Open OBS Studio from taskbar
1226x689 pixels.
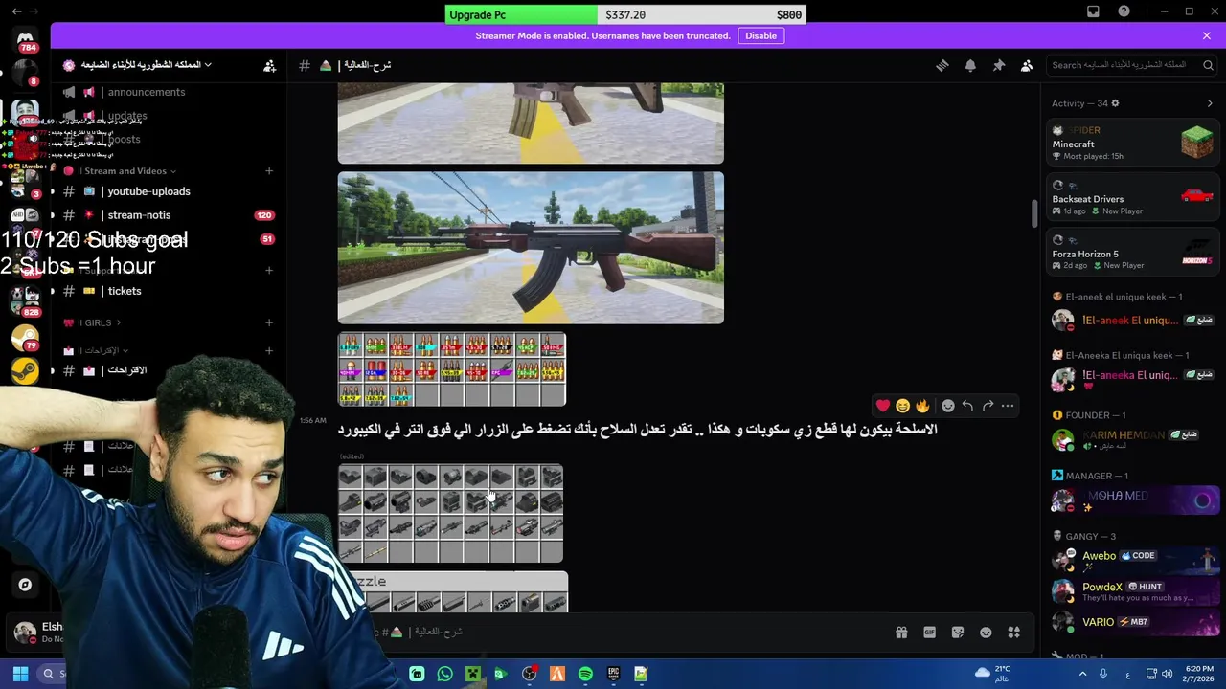click(x=529, y=674)
